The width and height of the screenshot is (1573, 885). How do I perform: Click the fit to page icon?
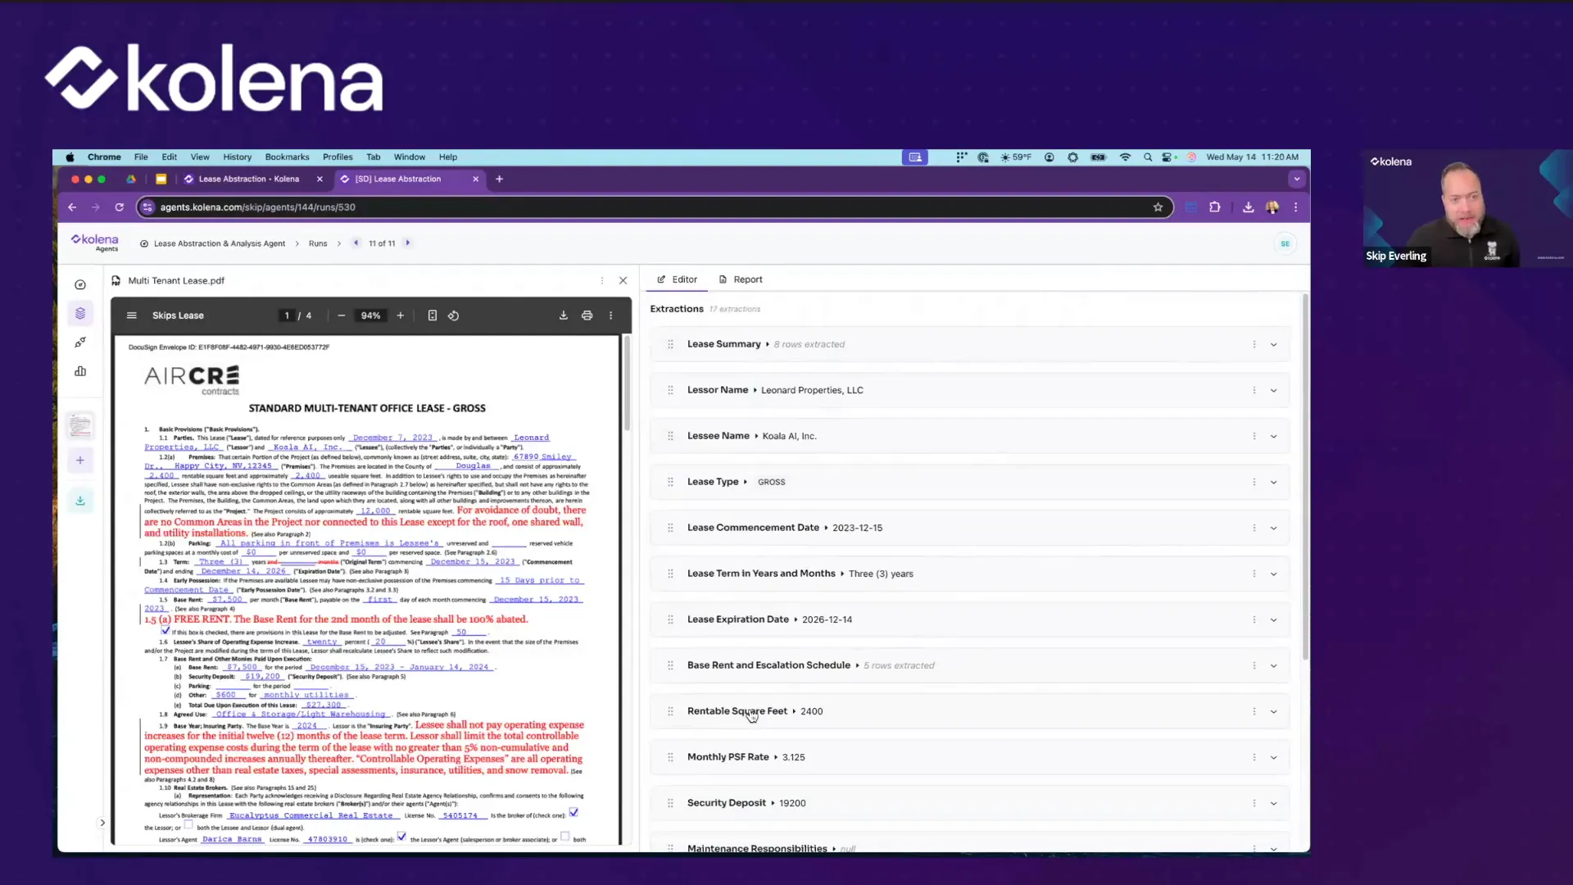(x=433, y=315)
